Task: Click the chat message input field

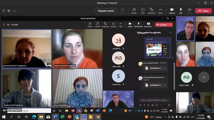Action: pos(155,100)
